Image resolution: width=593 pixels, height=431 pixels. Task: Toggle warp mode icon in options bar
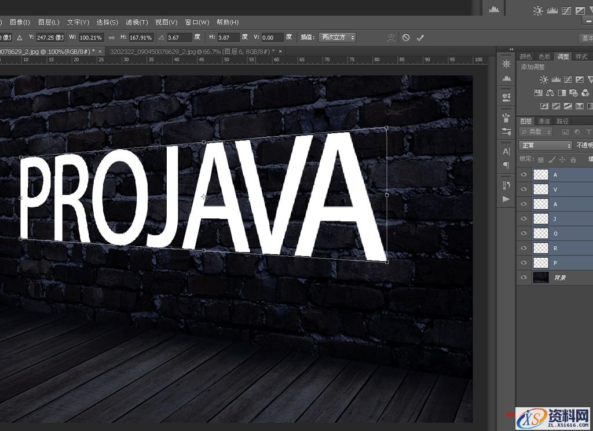(x=391, y=37)
